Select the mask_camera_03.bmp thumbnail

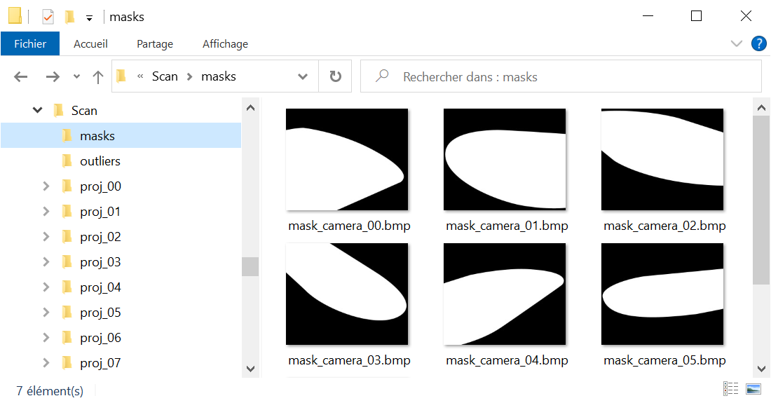tap(347, 294)
